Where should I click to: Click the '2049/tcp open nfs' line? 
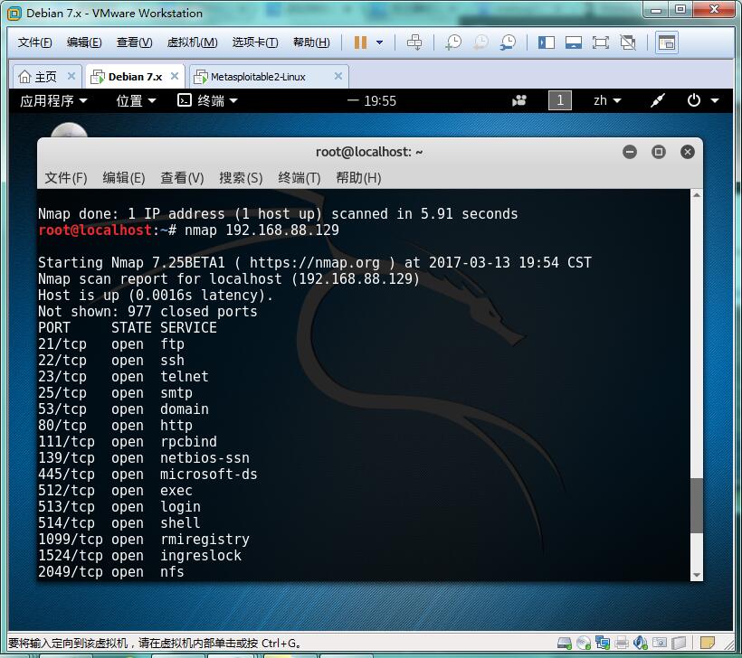(111, 571)
